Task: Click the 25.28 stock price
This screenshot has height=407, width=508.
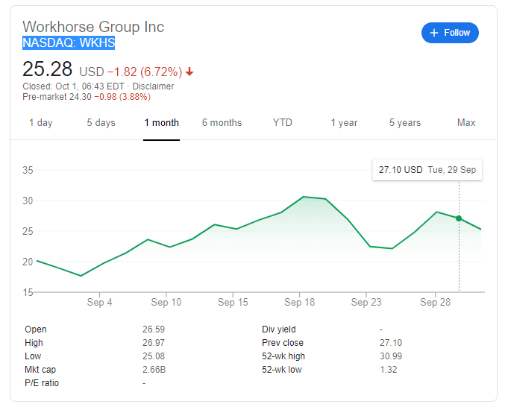Action: [x=48, y=70]
